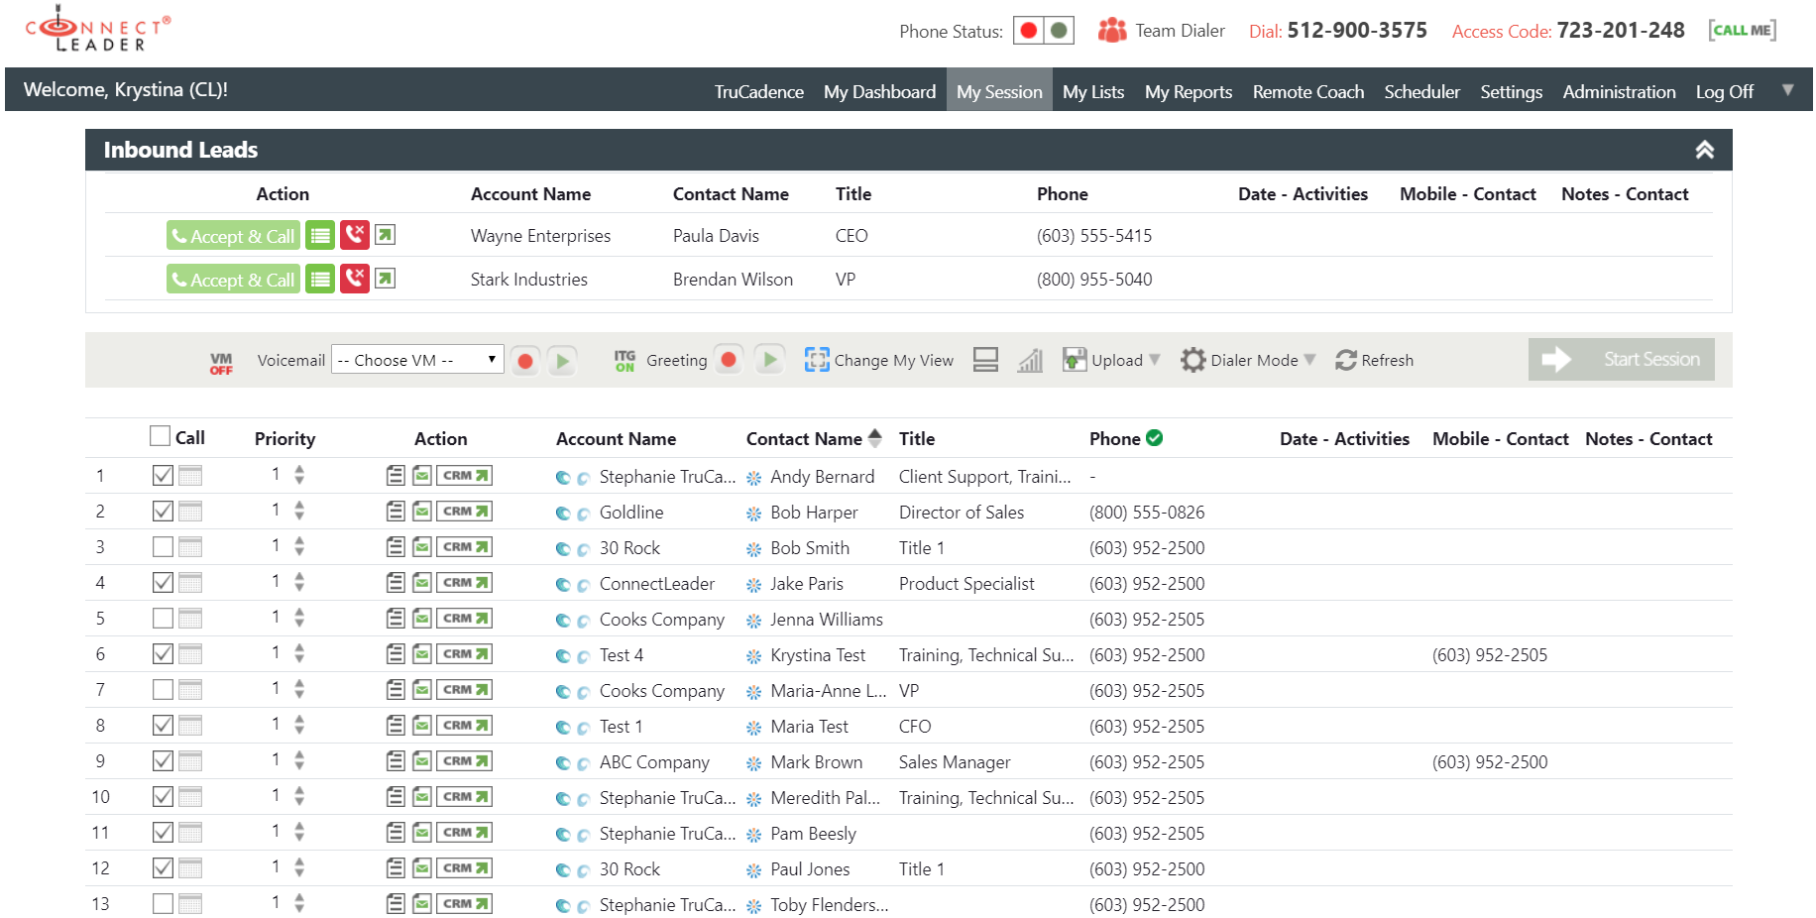
Task: Adjust priority stepper for Maria Test row
Action: pyautogui.click(x=299, y=726)
